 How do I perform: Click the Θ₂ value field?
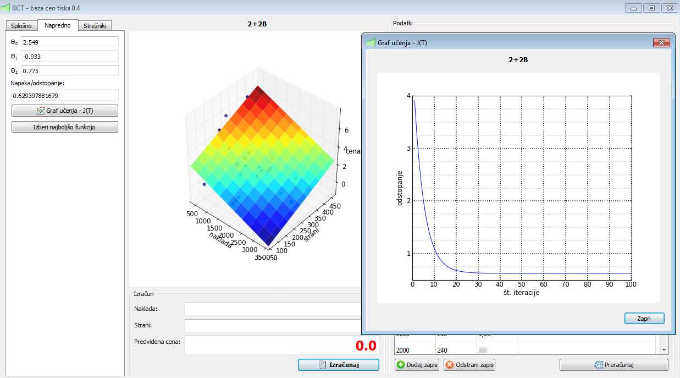click(x=69, y=70)
